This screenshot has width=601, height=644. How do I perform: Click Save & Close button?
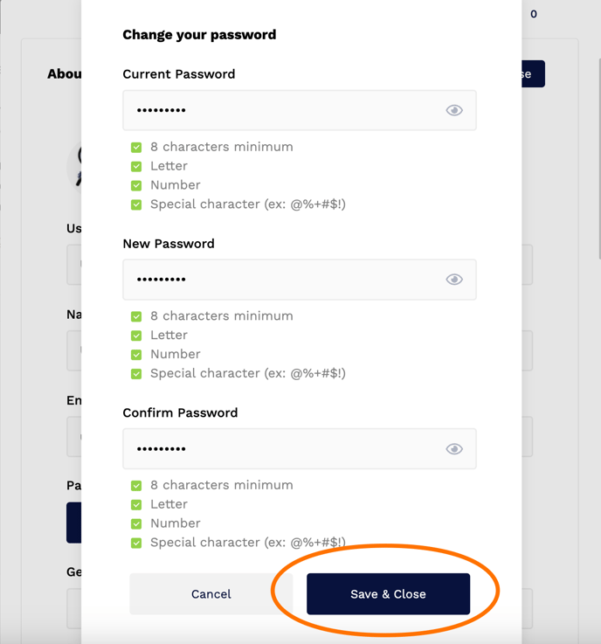point(388,594)
